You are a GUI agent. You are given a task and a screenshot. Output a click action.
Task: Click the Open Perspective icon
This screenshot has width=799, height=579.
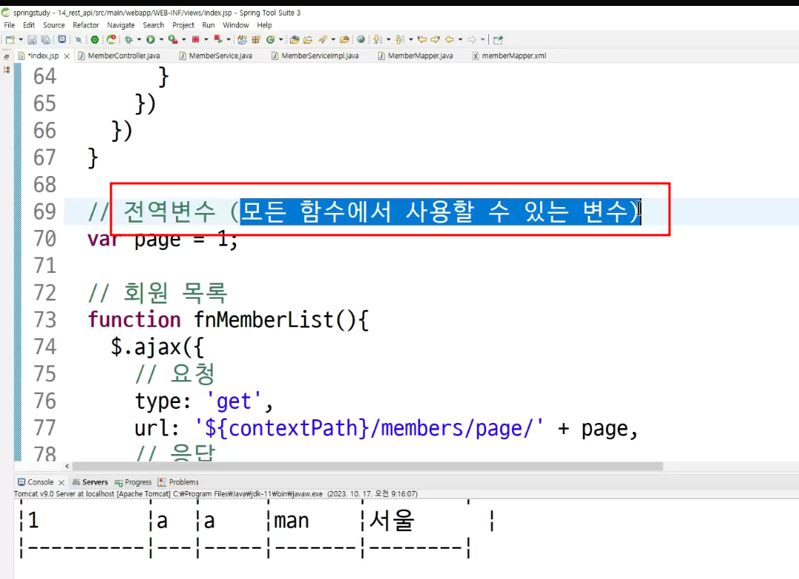tap(498, 40)
